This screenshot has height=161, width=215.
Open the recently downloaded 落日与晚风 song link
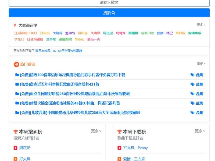(x=59, y=51)
